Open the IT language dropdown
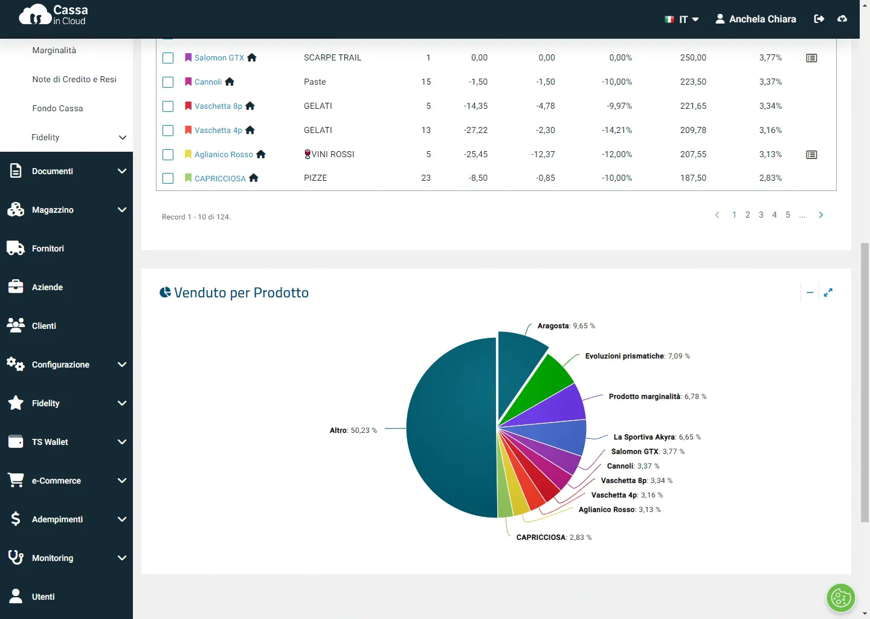870x619 pixels. click(682, 19)
